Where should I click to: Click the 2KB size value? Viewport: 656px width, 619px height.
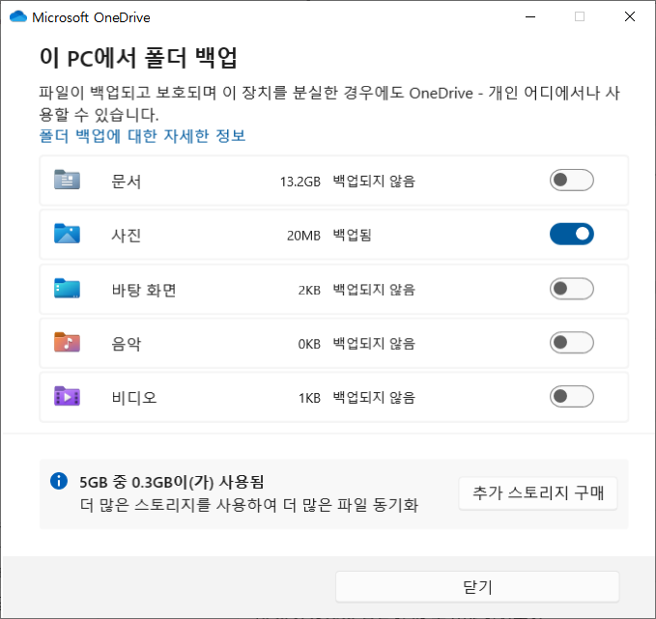click(309, 290)
